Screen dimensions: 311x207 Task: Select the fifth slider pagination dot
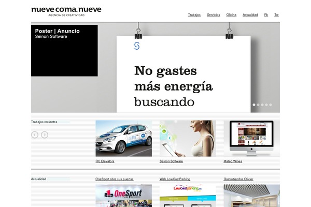click(271, 105)
